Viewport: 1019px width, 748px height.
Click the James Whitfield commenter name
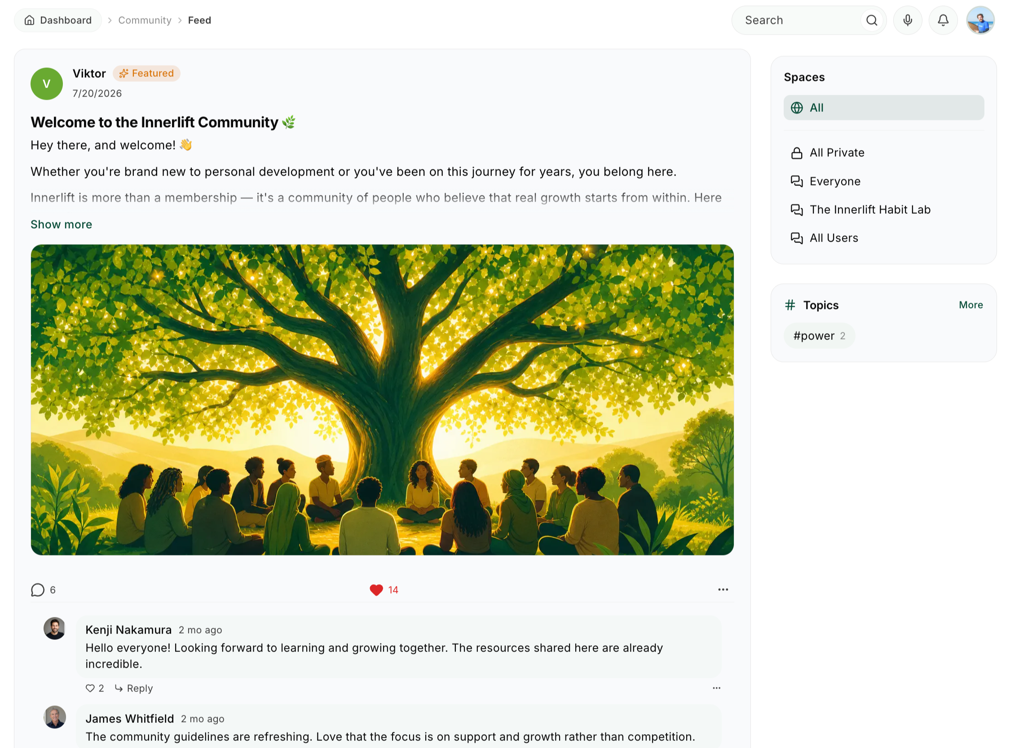click(130, 718)
